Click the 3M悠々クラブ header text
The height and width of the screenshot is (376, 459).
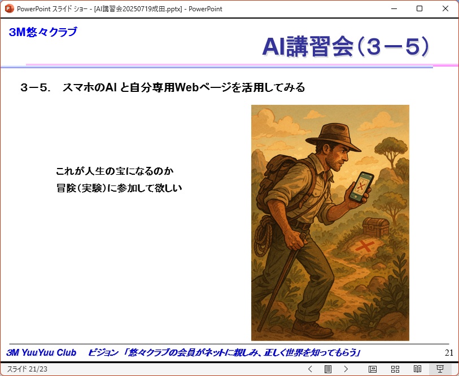point(43,32)
